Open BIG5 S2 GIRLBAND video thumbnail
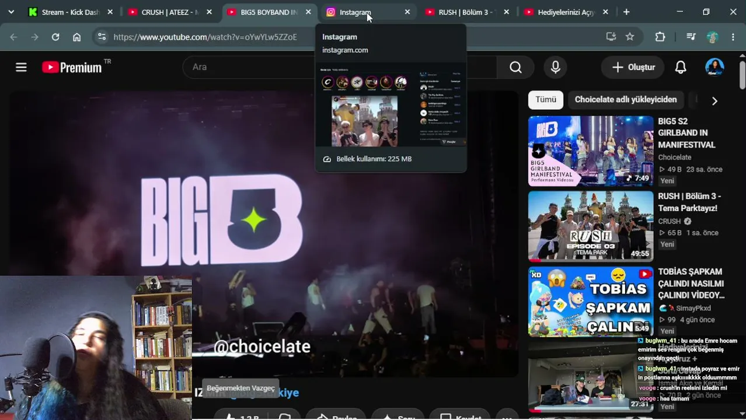This screenshot has width=746, height=420. 591,151
